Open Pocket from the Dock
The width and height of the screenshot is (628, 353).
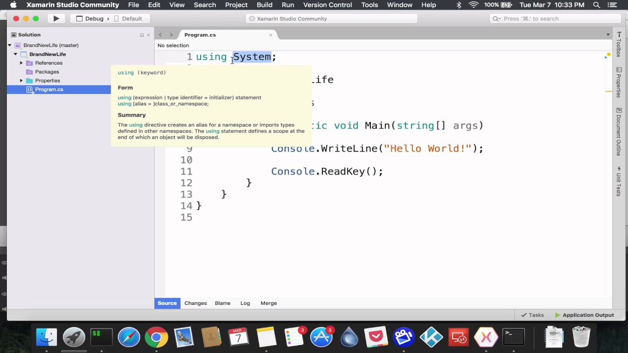[x=376, y=337]
